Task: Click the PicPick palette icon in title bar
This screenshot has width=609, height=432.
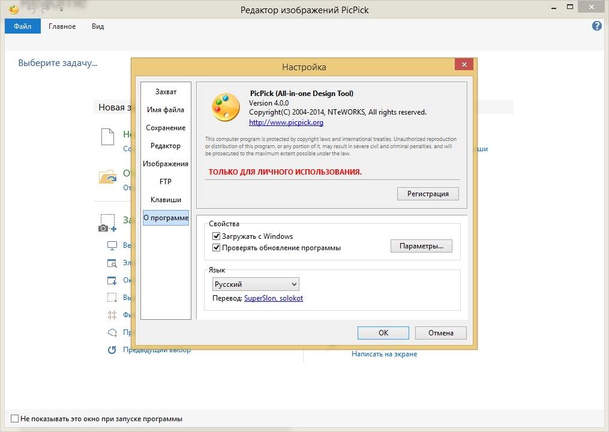Action: (x=14, y=9)
